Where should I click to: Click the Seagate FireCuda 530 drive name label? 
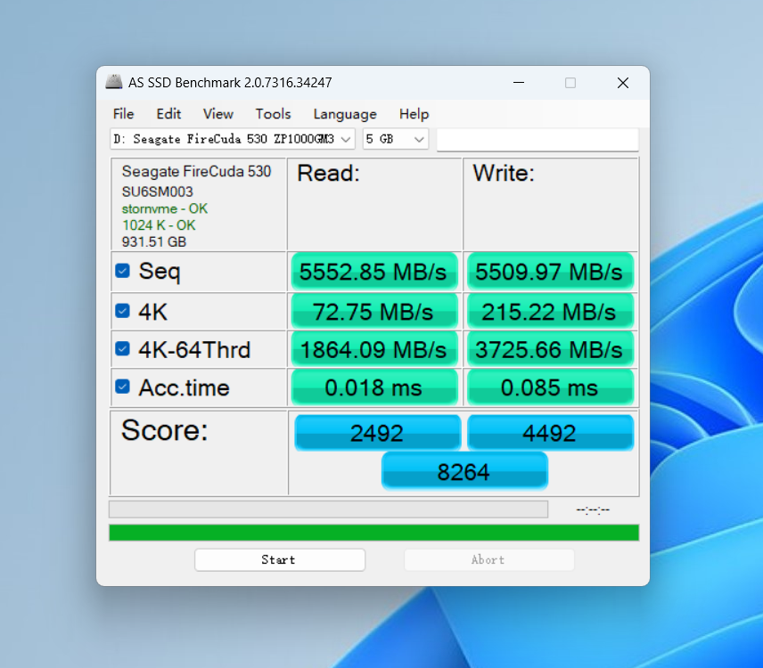tap(196, 171)
